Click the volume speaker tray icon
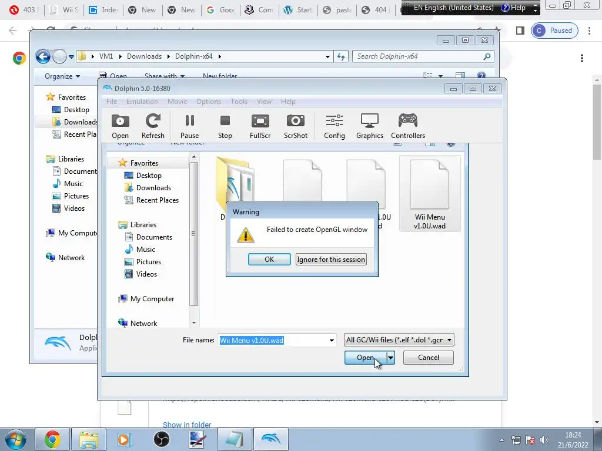This screenshot has height=451, width=602. (544, 440)
